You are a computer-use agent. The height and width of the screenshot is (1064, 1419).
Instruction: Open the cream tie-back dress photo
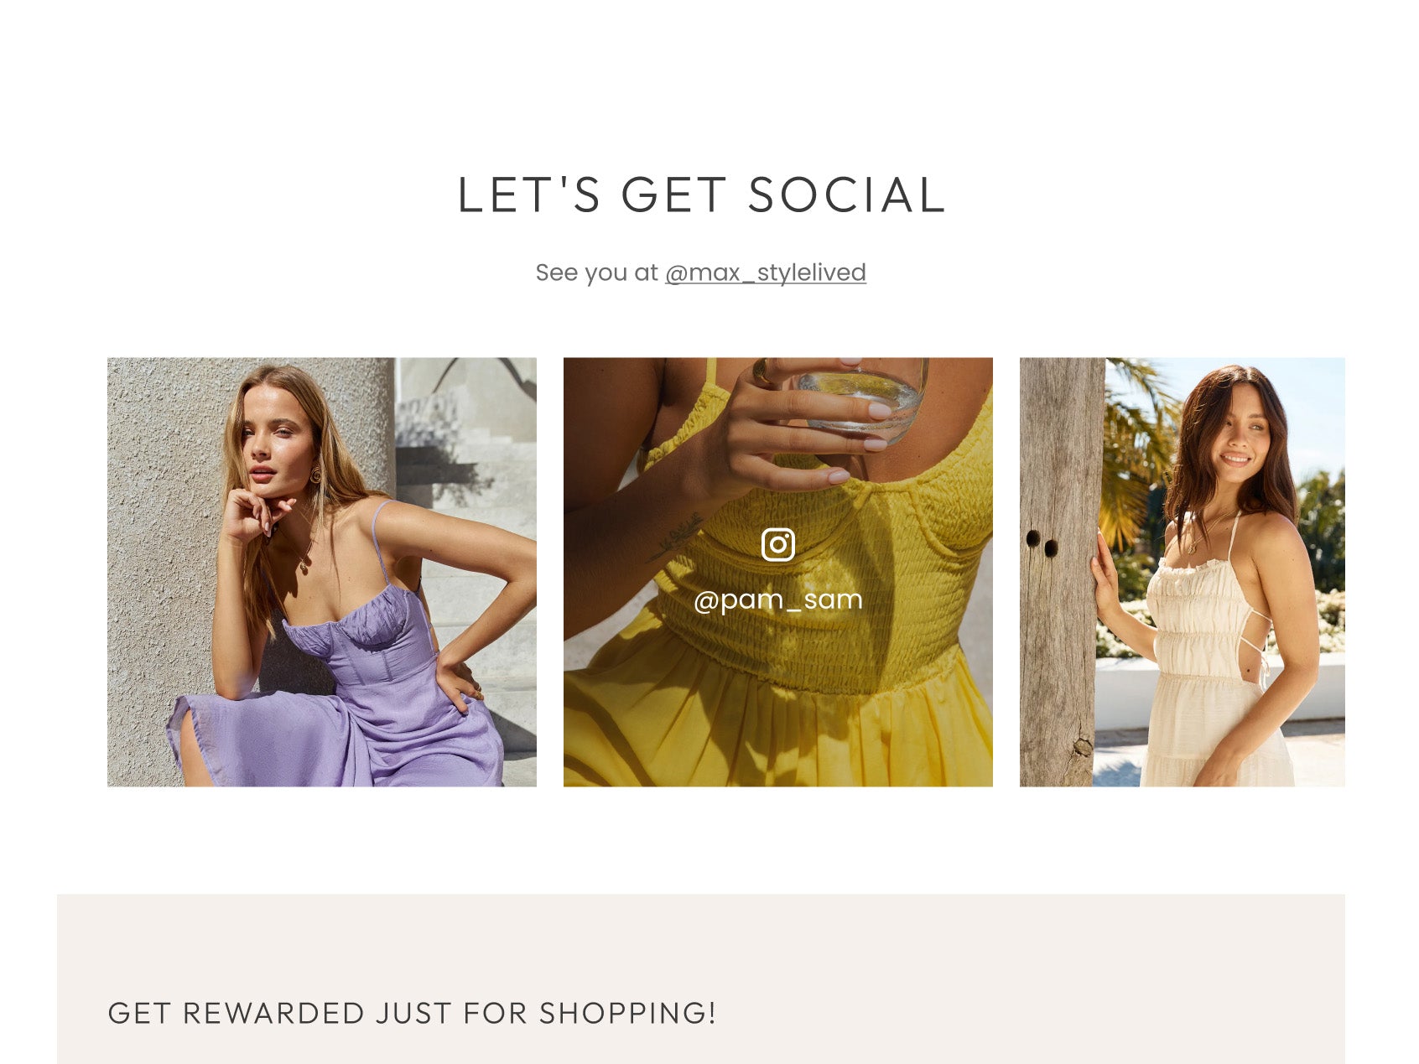[1182, 572]
